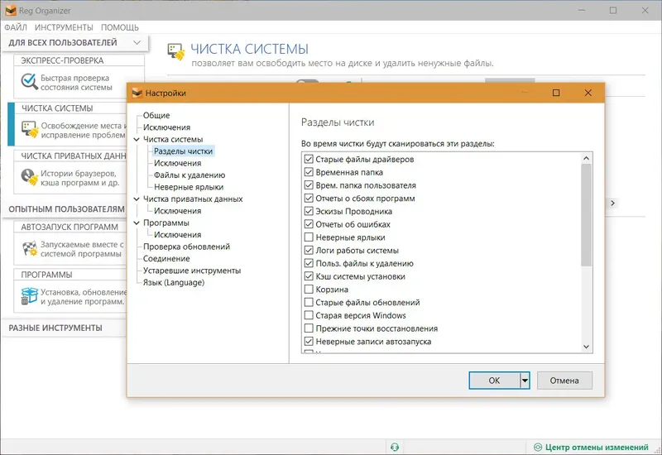The image size is (662, 455).
Task: Open the OK button dropdown arrow
Action: [525, 381]
